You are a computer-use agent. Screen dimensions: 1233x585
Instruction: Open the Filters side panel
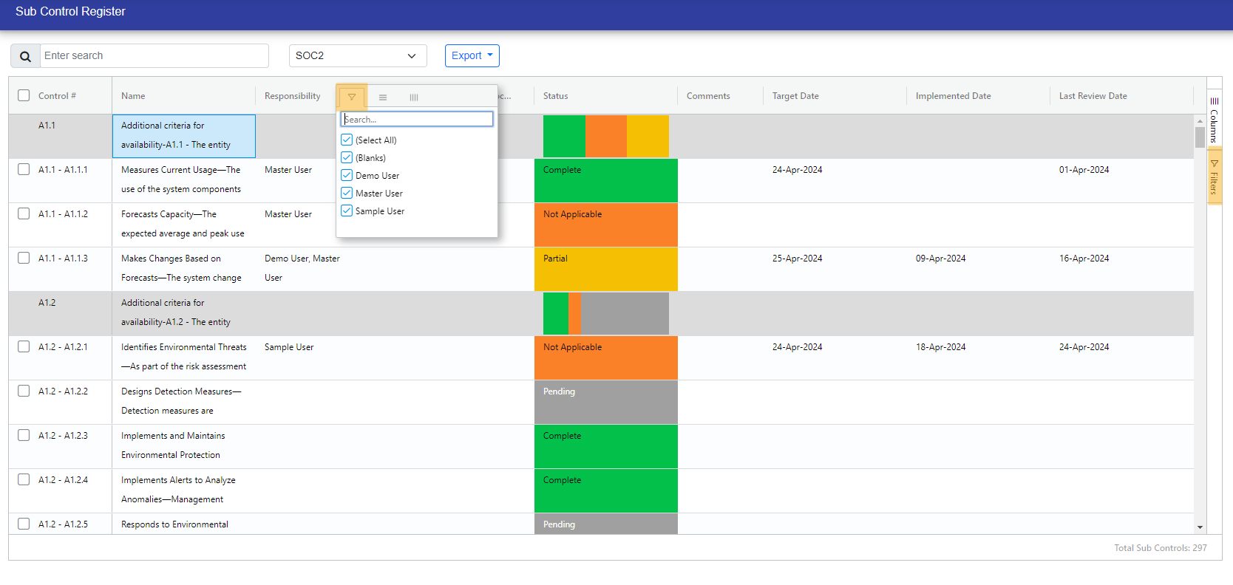(1214, 177)
